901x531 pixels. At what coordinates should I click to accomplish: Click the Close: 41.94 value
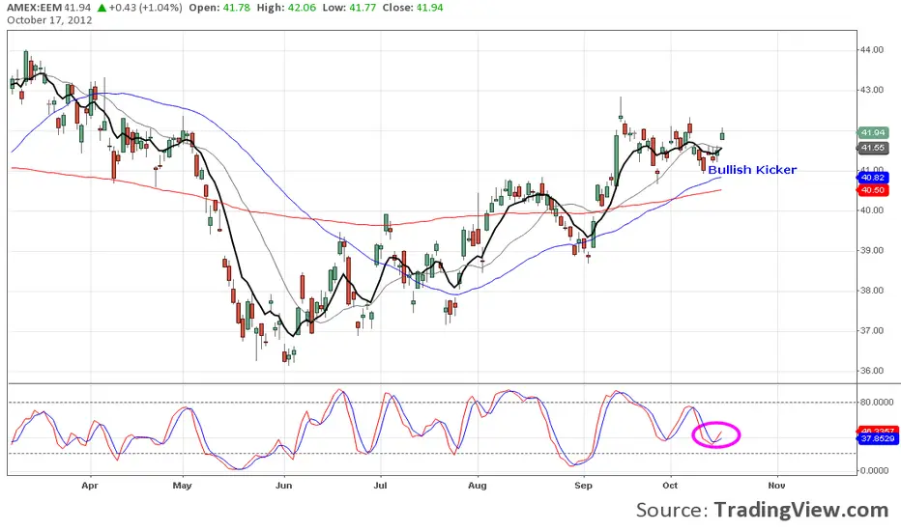pos(413,8)
